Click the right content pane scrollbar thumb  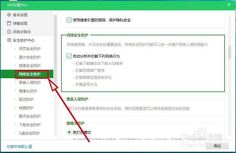[x=229, y=53]
